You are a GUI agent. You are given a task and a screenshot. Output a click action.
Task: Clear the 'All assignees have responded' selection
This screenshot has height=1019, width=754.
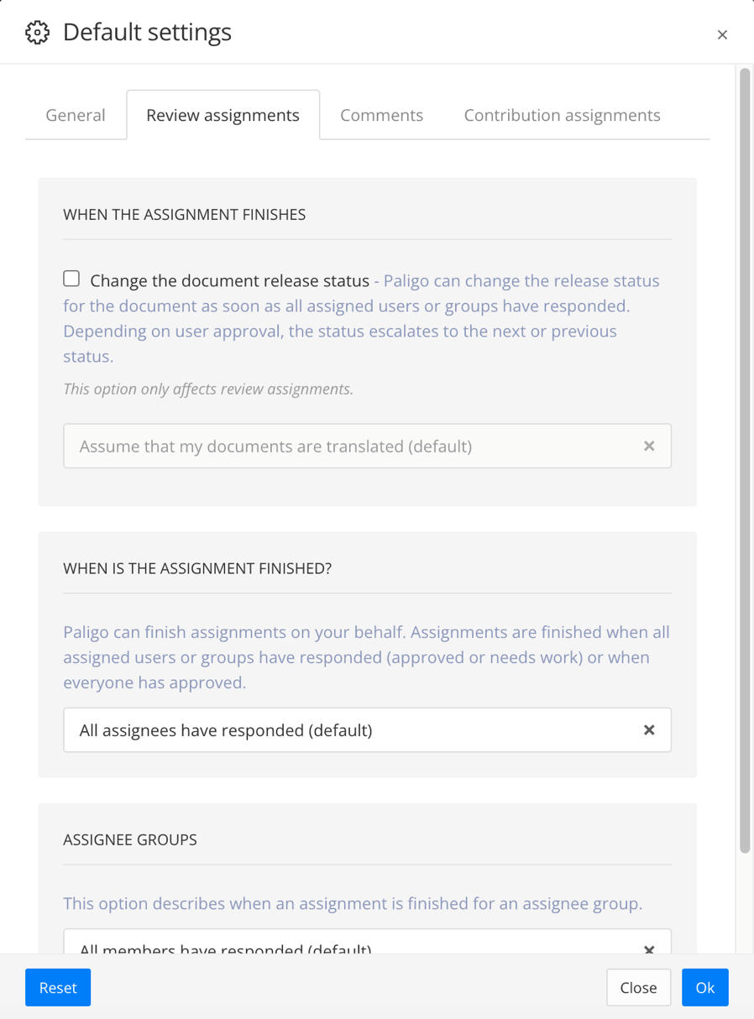[x=649, y=730]
